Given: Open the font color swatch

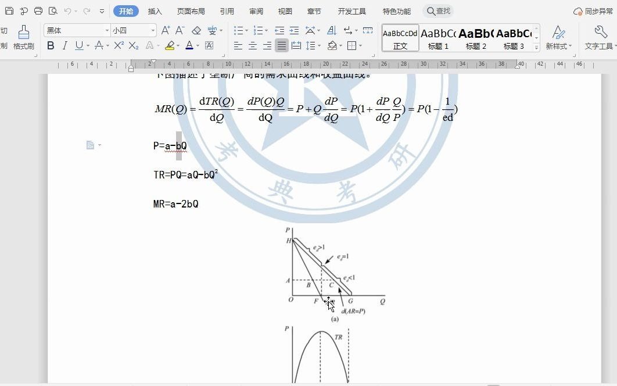Looking at the screenshot, I should pyautogui.click(x=191, y=46).
